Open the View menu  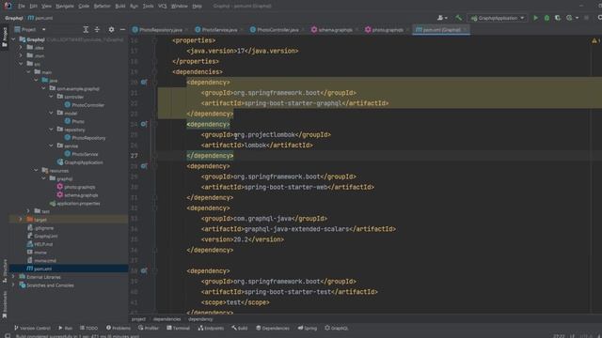46,7
